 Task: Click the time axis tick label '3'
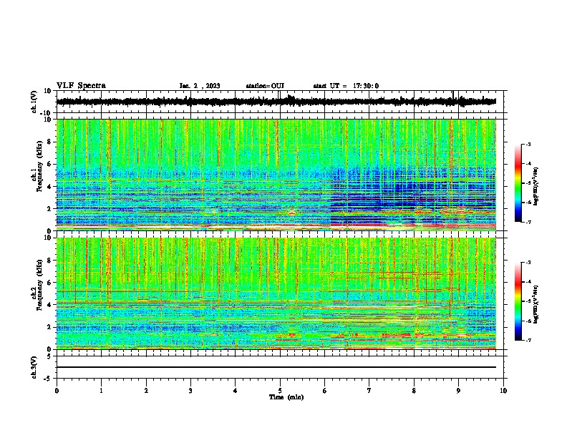tap(190, 391)
